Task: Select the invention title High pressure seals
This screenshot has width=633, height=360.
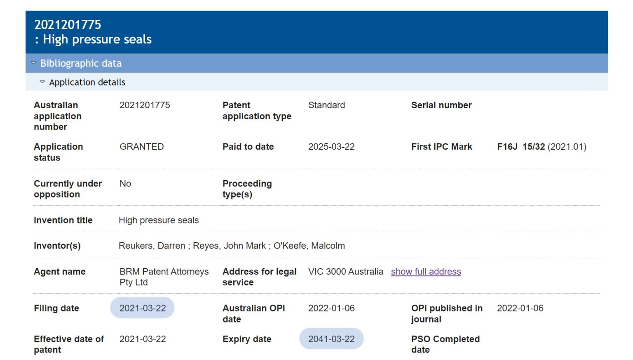Action: tap(159, 220)
